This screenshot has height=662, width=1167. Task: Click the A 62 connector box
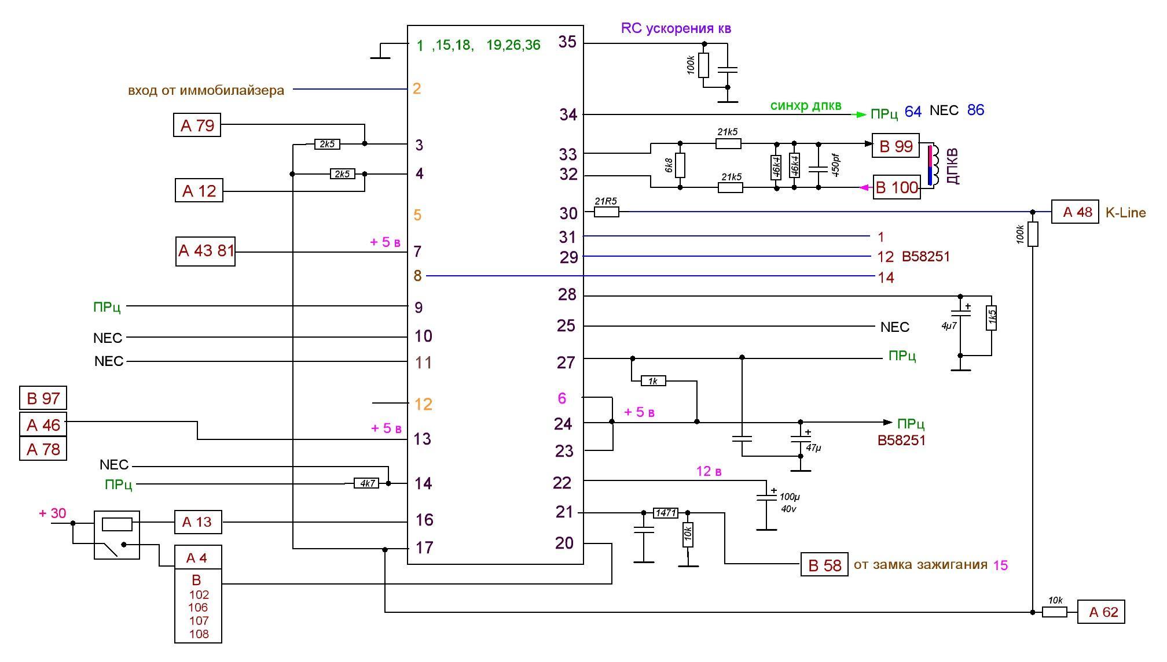[x=1100, y=612]
